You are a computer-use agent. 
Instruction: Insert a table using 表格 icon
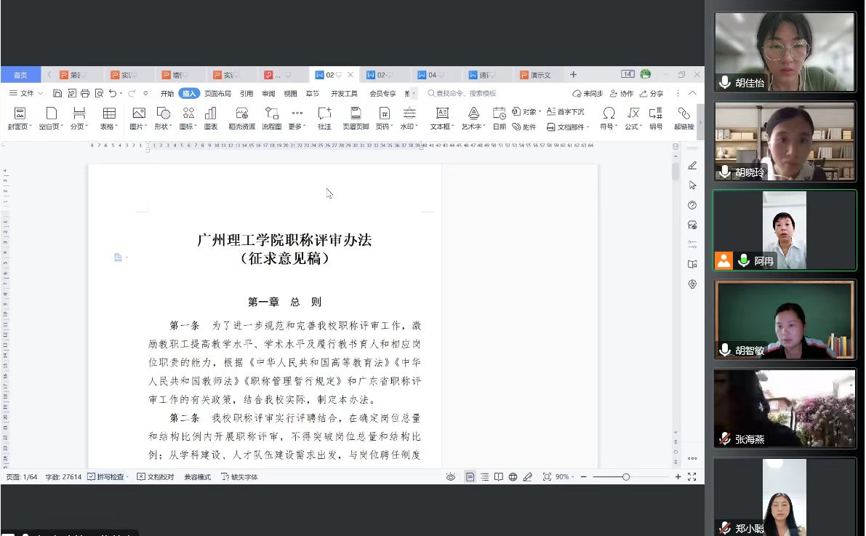(x=109, y=113)
